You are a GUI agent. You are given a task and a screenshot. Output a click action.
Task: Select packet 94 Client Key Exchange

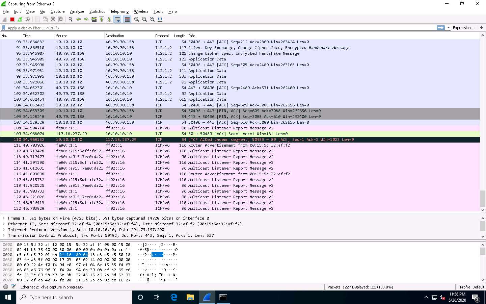[x=240, y=48]
